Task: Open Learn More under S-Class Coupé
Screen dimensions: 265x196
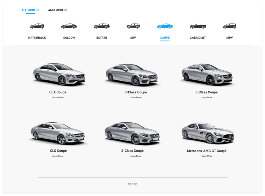Action: pyautogui.click(x=136, y=156)
